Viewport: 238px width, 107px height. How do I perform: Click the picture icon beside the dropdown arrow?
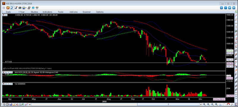(x=24, y=8)
